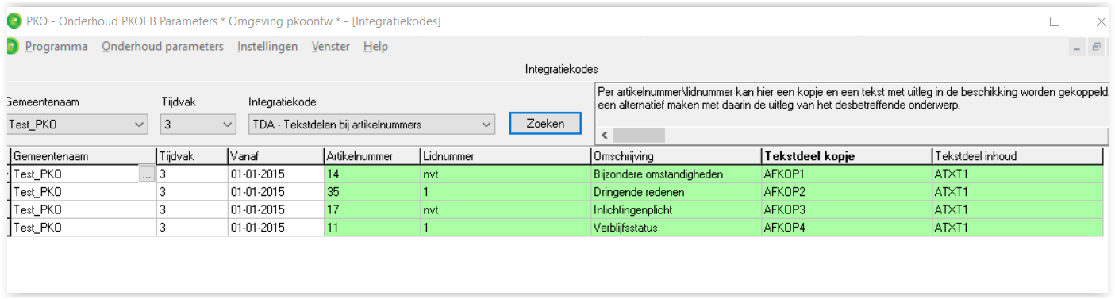1115x299 pixels.
Task: Click the Zoeken button
Action: pyautogui.click(x=545, y=124)
